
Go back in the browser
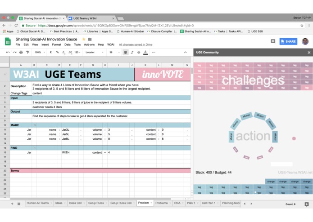click(x=4, y=26)
